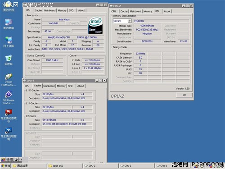Viewport: 225px width, 169px height.
Task: Click the tRC value '20' cell
Action: coord(140,73)
